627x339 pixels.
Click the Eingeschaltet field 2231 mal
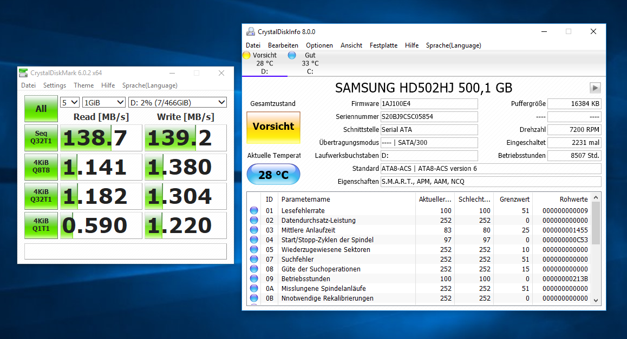[x=574, y=143]
